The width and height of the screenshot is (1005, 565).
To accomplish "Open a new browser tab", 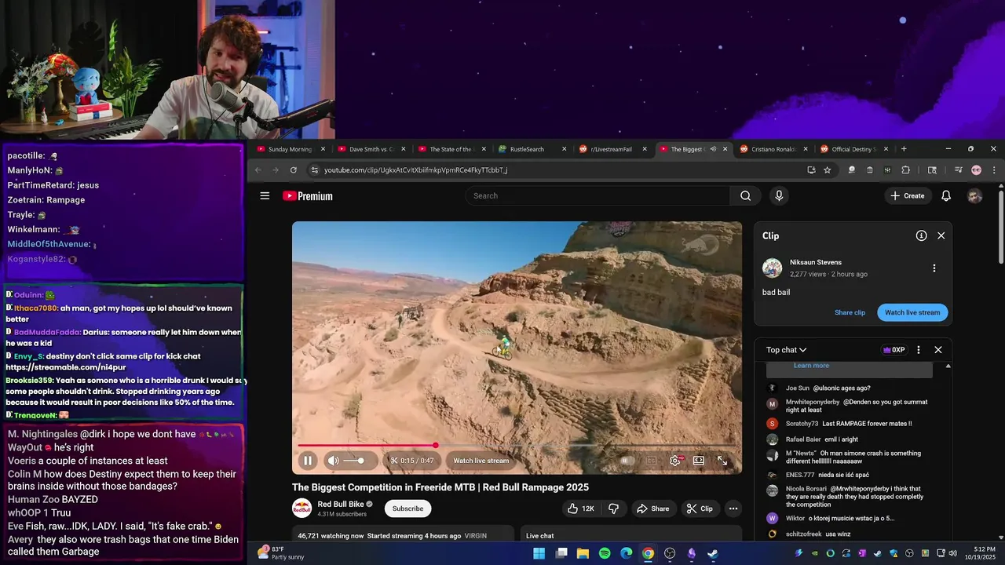I will click(904, 149).
